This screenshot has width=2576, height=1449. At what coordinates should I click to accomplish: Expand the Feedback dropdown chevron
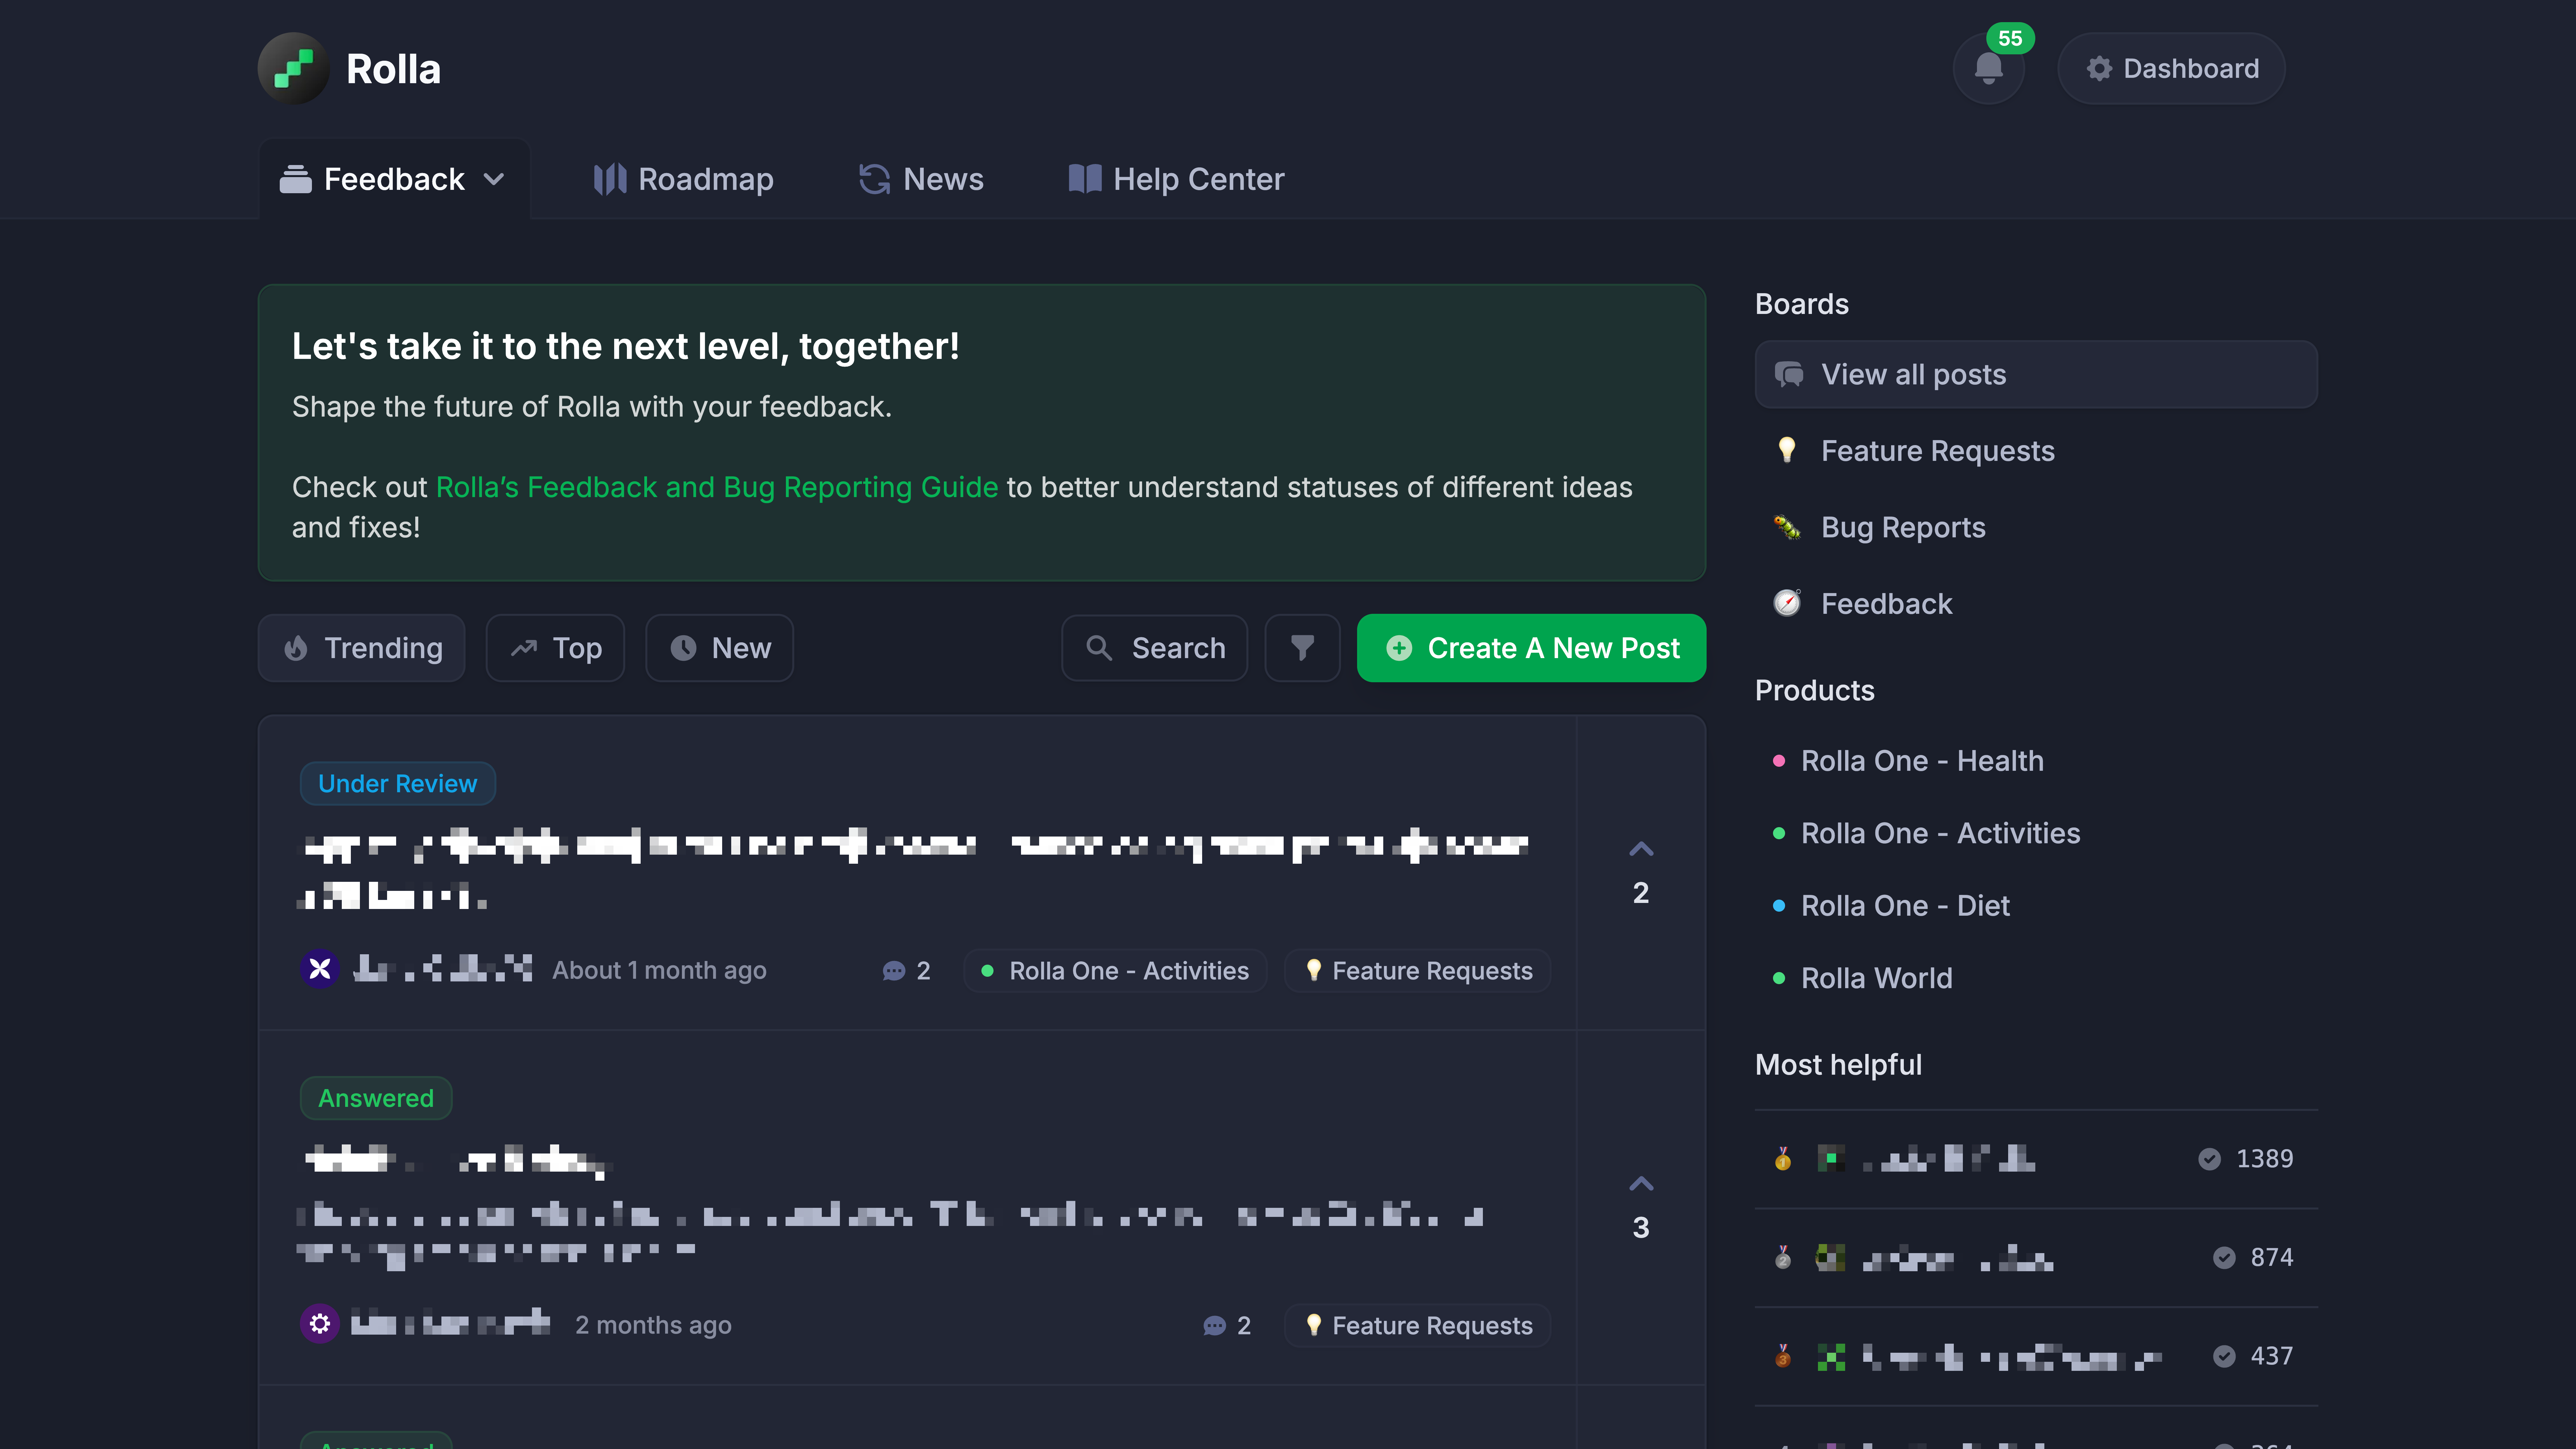[x=494, y=179]
